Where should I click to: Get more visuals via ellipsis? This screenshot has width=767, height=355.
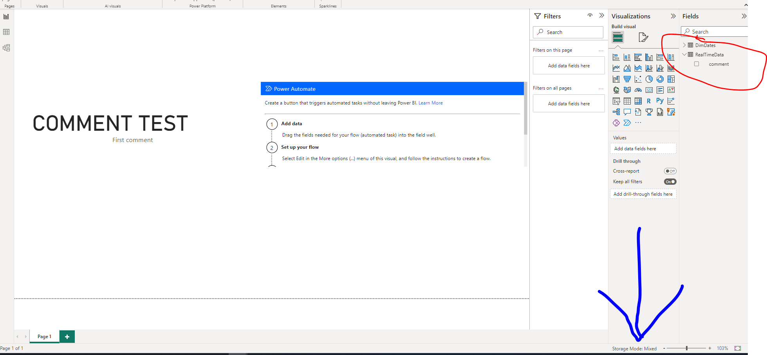638,123
